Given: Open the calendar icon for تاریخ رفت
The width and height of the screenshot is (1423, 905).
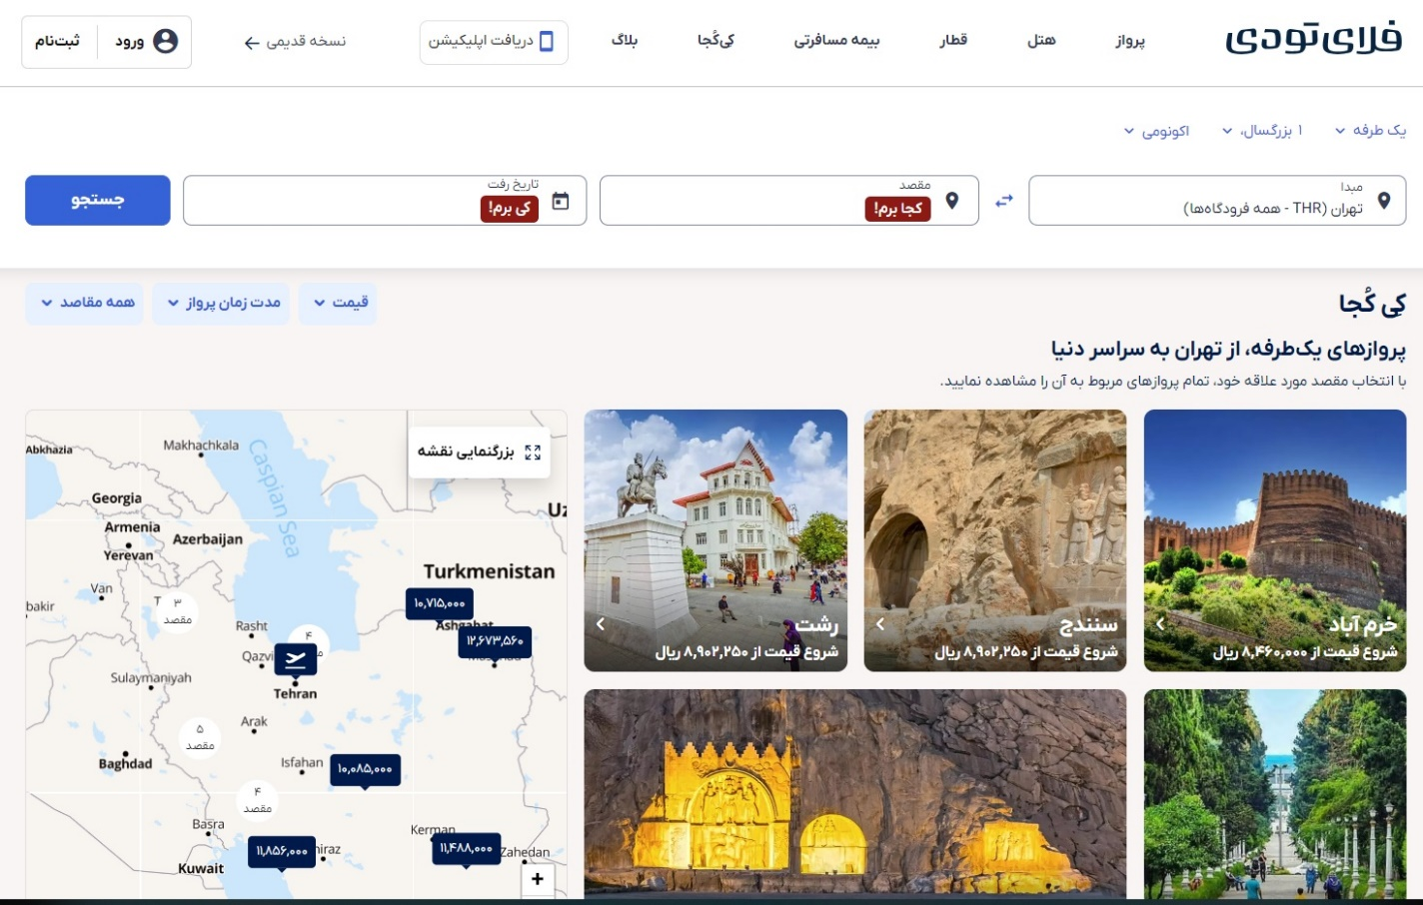Looking at the screenshot, I should 562,200.
